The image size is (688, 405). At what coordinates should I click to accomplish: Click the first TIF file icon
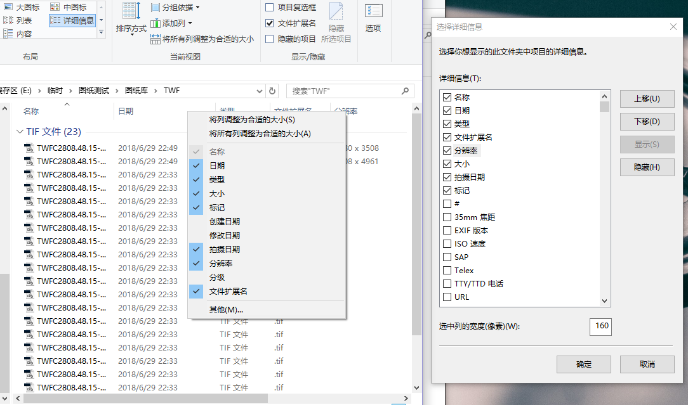(29, 148)
